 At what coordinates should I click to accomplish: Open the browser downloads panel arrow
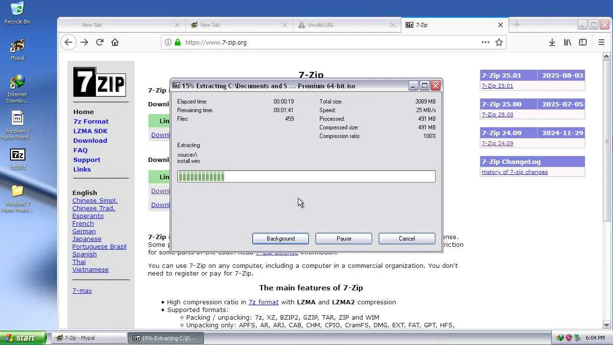[x=552, y=42]
